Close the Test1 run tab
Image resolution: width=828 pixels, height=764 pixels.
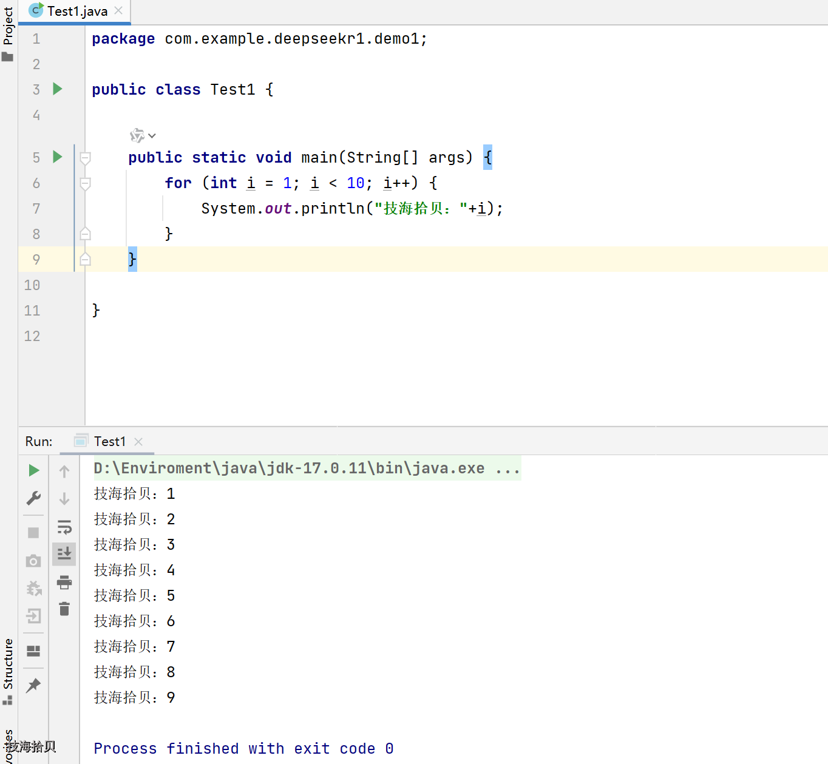[x=138, y=442]
